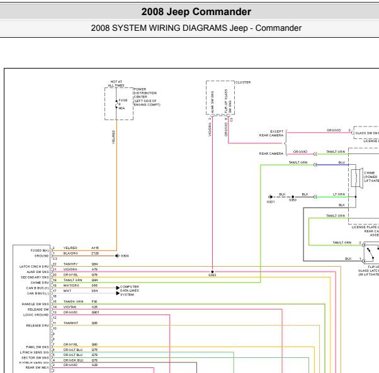Click the 'BLK/ORG' wire color on pin 1
379x373 pixels.
click(x=71, y=253)
